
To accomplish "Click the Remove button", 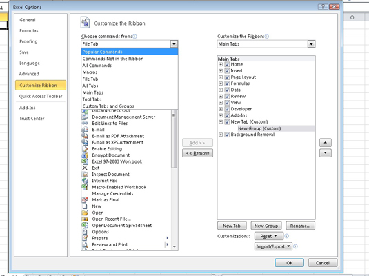I will 197,153.
